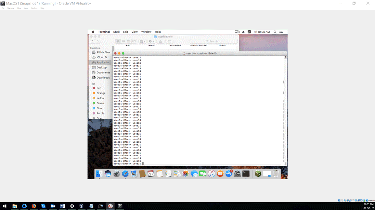The image size is (375, 210).
Task: Switch Finder to column view
Action: 129,41
